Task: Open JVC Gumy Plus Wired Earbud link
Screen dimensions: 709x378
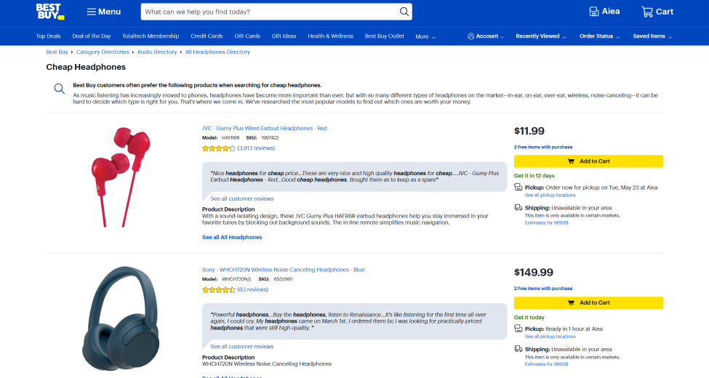Action: coord(265,129)
